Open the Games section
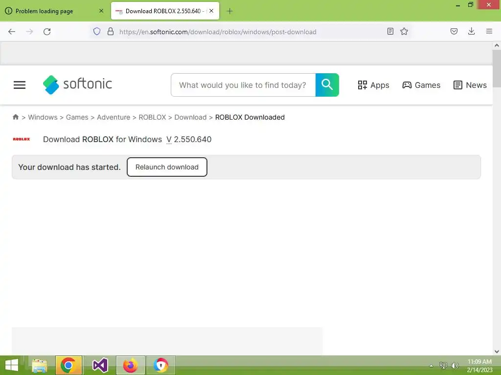Image resolution: width=501 pixels, height=375 pixels. point(421,85)
